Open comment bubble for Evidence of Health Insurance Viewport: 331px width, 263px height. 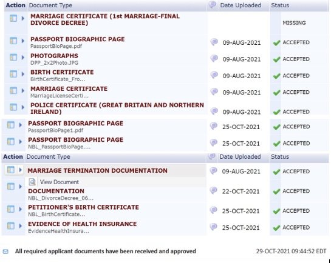tap(213, 227)
